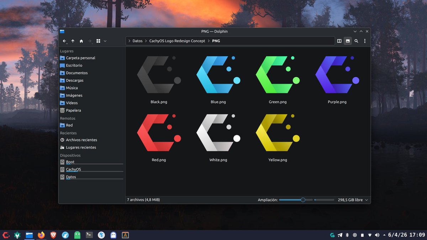Select the CachyOS device
427x240 pixels.
[x=92, y=170]
